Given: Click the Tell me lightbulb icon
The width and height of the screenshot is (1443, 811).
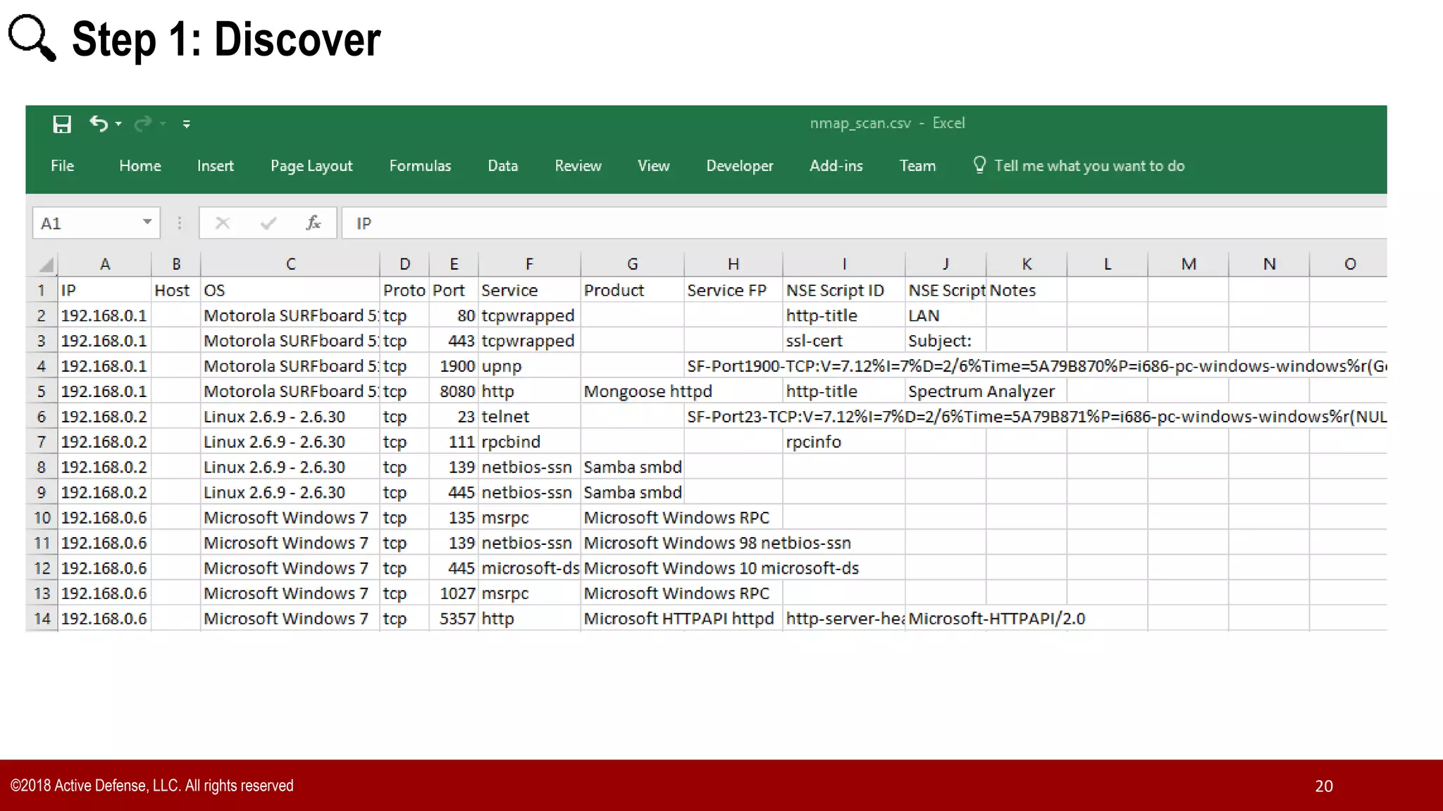Looking at the screenshot, I should pos(979,165).
